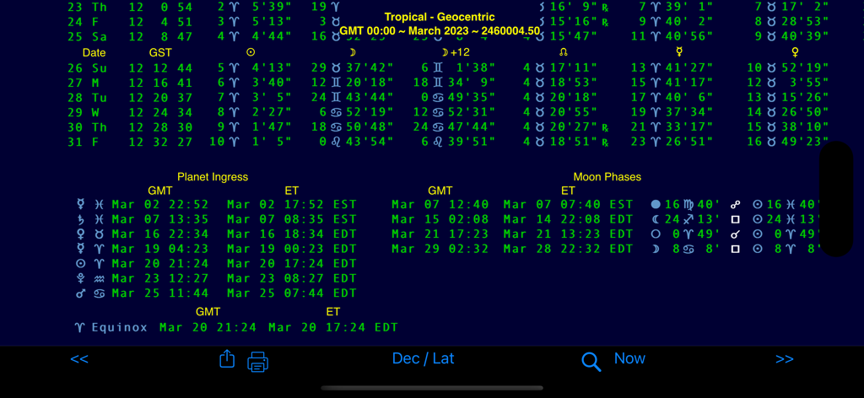This screenshot has height=398, width=864.
Task: Tap the North Node symbol column header
Action: [x=564, y=52]
